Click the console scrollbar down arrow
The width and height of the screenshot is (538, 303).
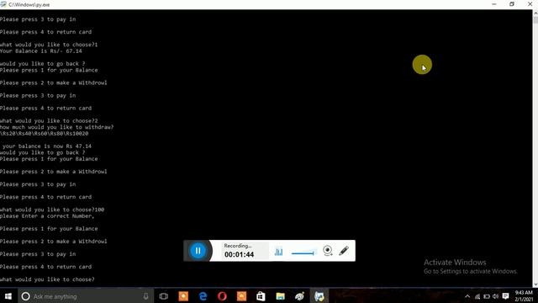click(535, 284)
